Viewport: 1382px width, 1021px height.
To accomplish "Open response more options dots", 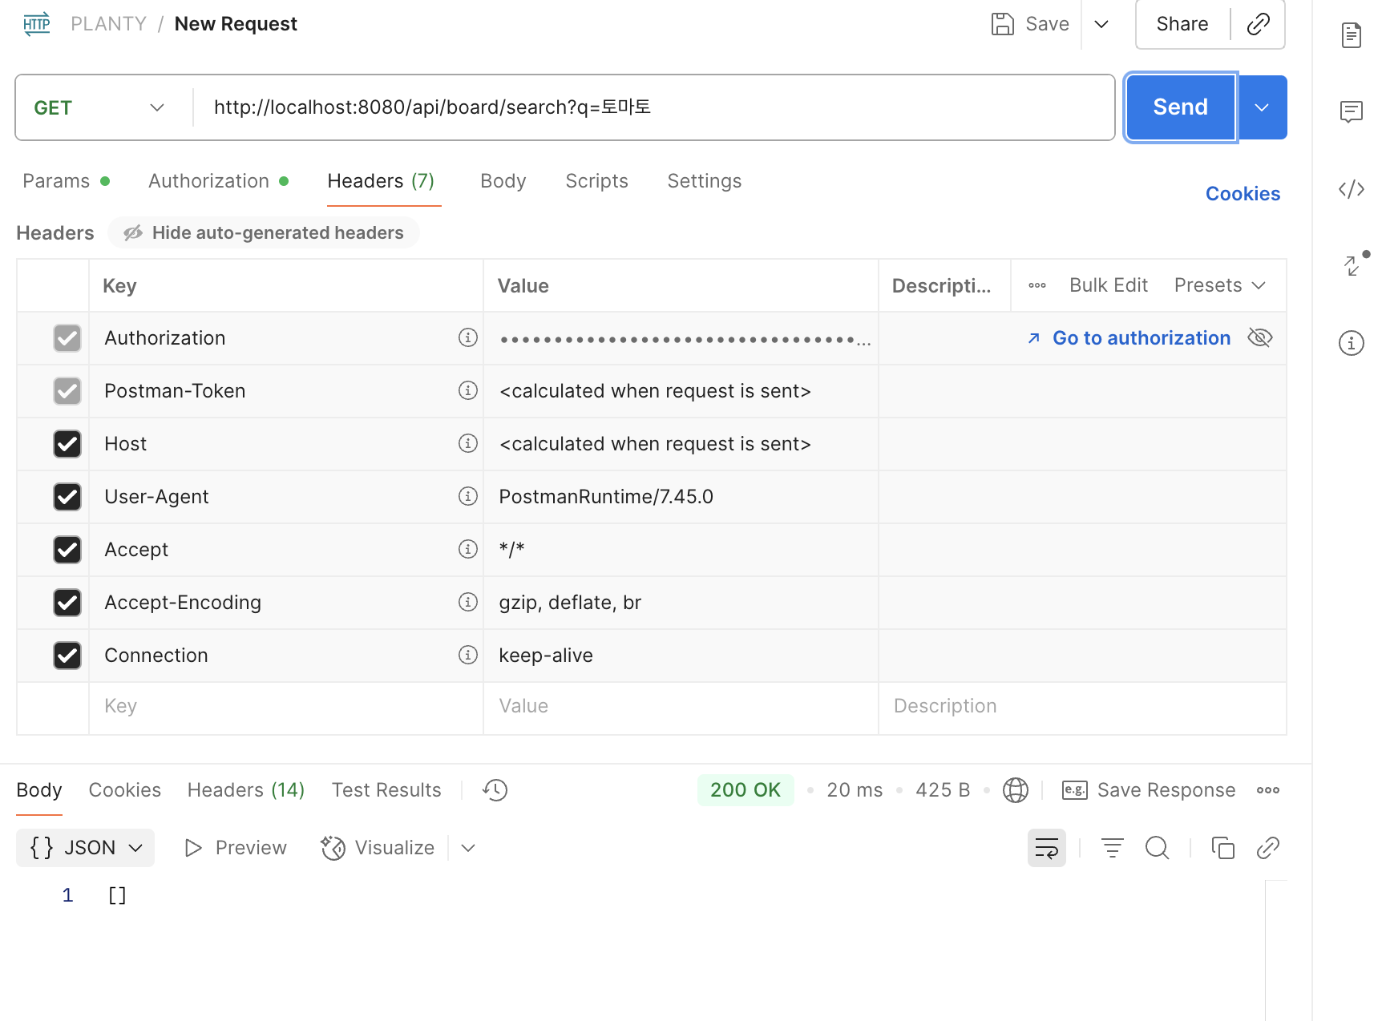I will pyautogui.click(x=1268, y=790).
